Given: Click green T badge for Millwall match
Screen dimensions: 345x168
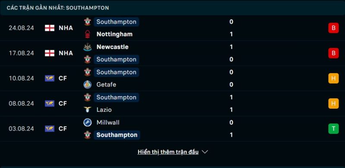Looking at the screenshot, I should pyautogui.click(x=333, y=128).
